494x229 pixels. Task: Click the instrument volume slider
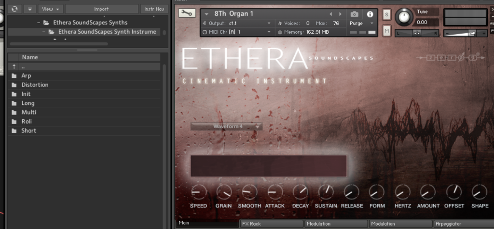(x=466, y=33)
